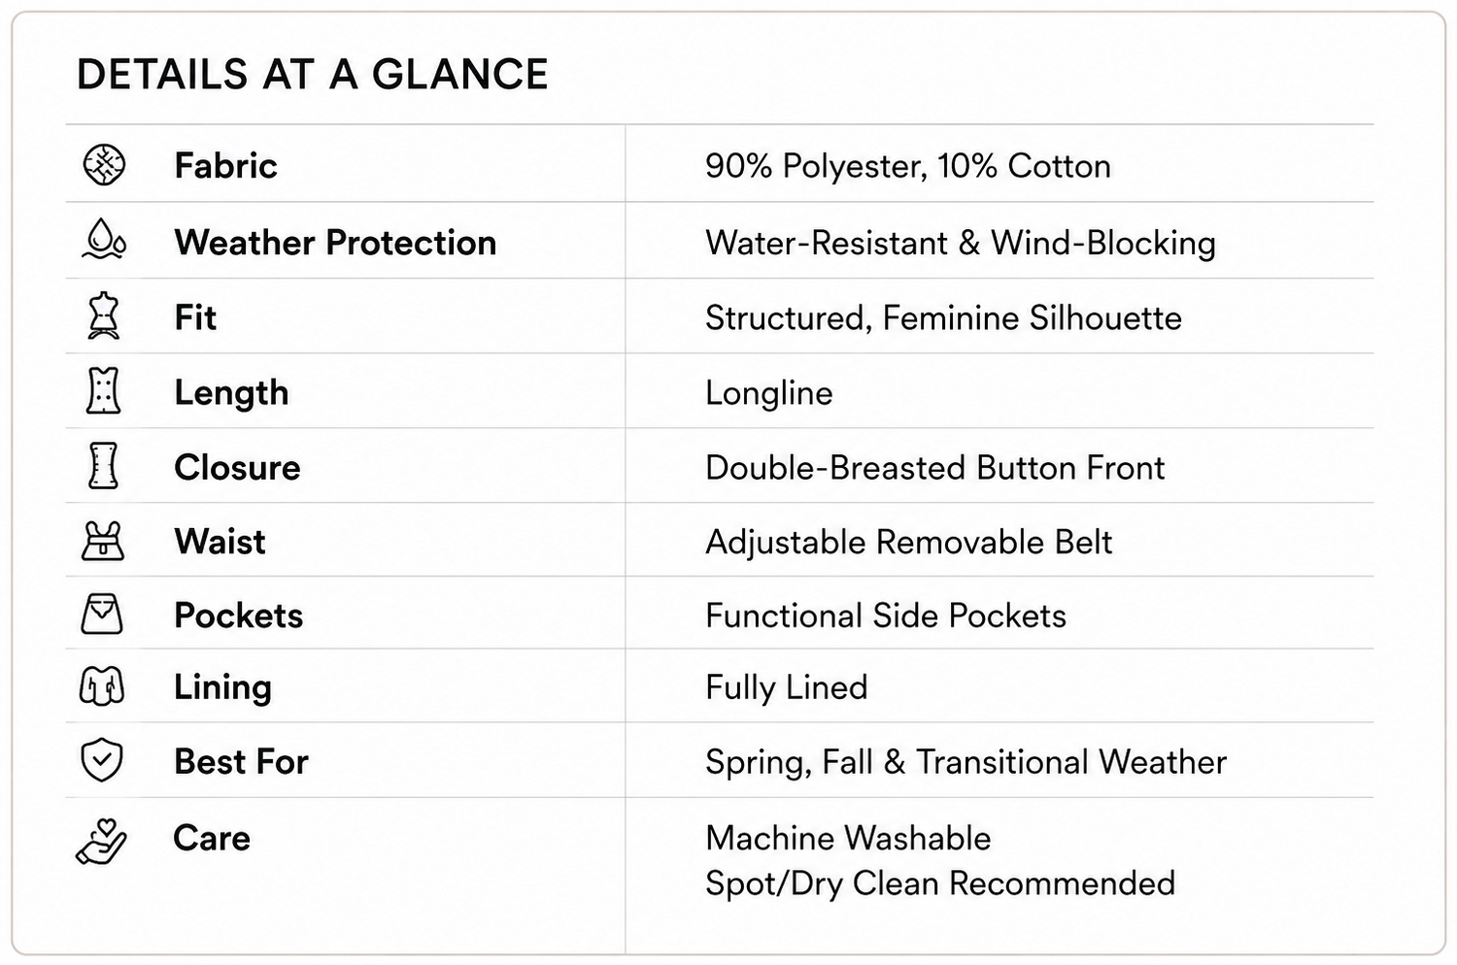The width and height of the screenshot is (1457, 965).
Task: Select the Waist belt icon
Action: tap(103, 541)
